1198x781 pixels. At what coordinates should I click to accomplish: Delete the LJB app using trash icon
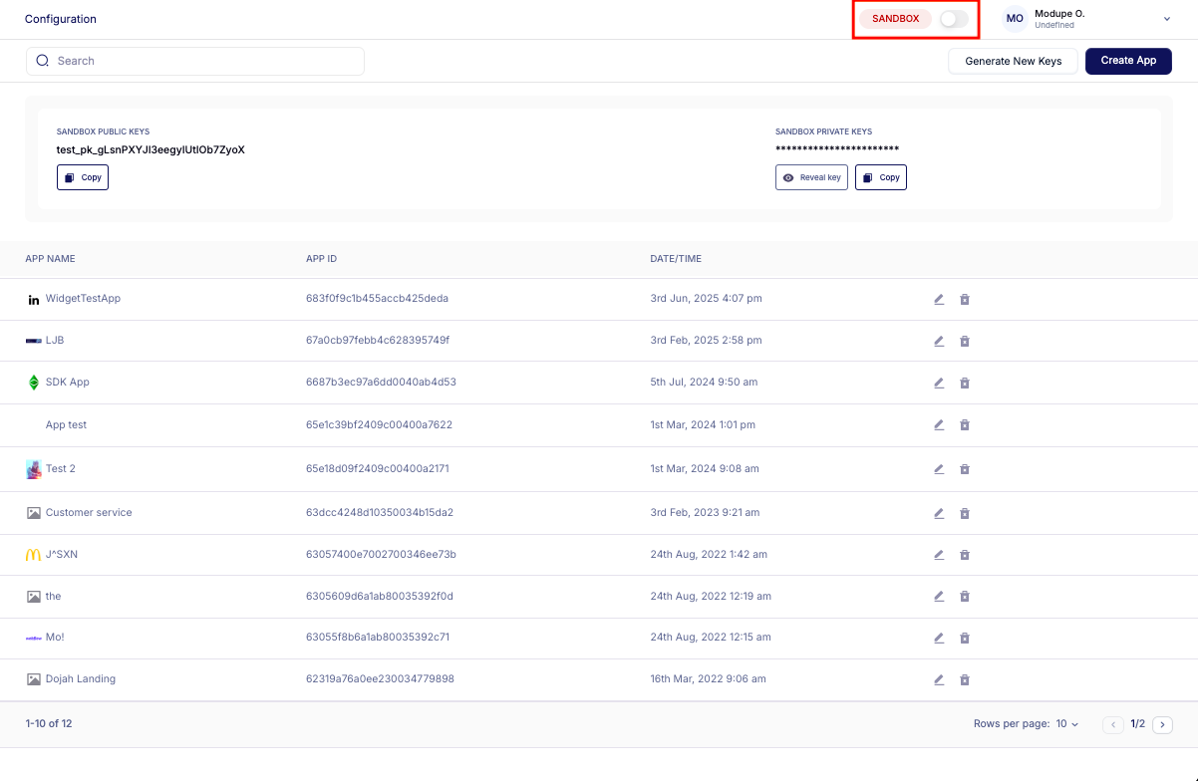click(x=965, y=341)
